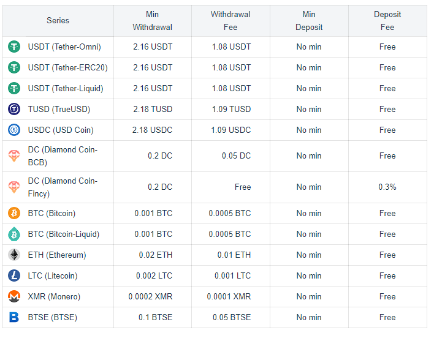Click the 2.18 TUSD min withdrawal cell
This screenshot has height=341, width=434.
pyautogui.click(x=153, y=109)
